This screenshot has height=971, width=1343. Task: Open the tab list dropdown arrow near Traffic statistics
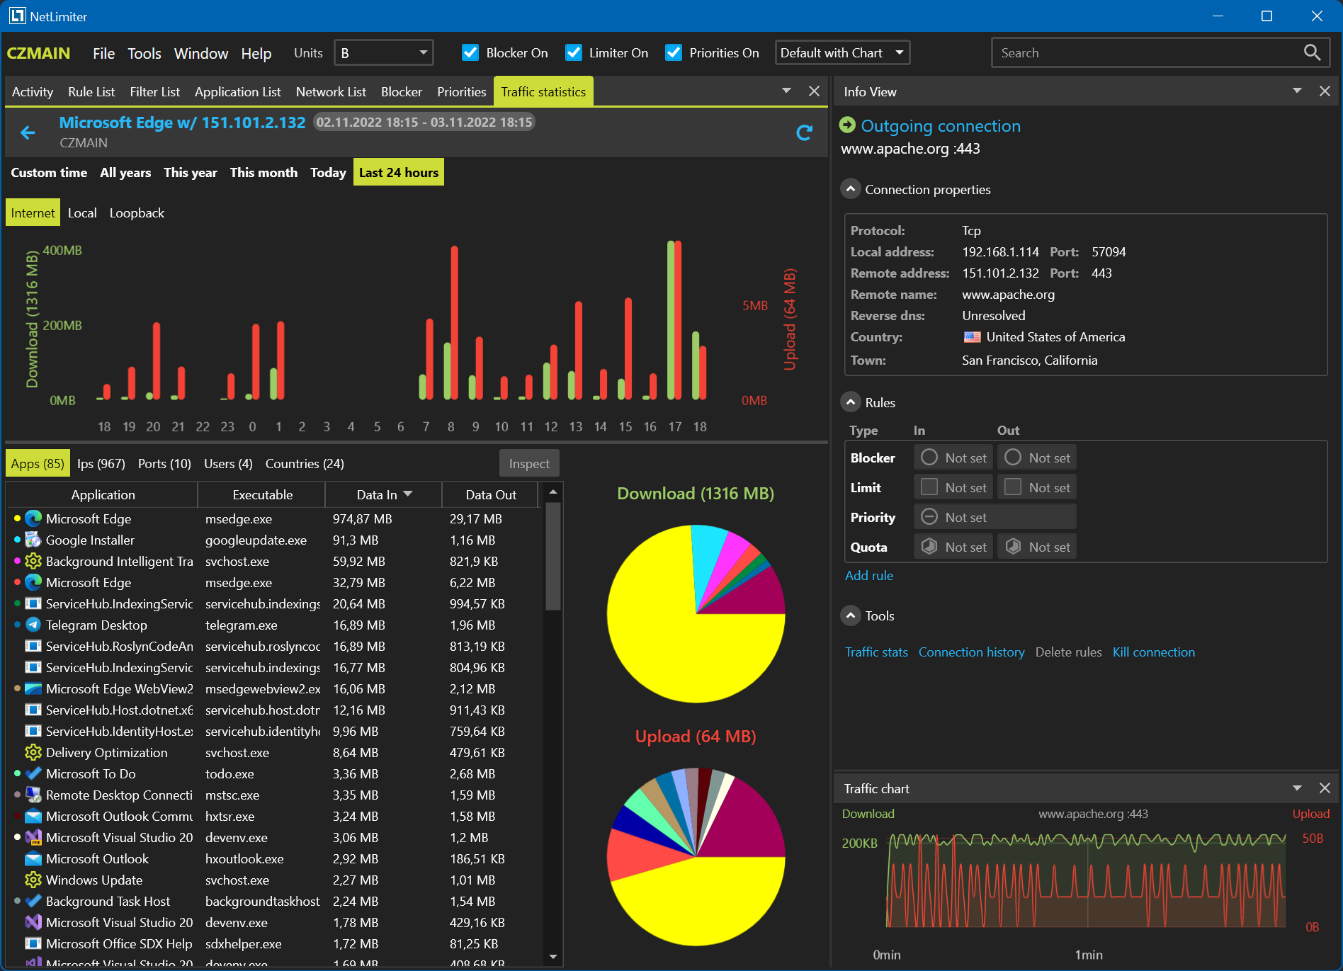click(x=786, y=91)
